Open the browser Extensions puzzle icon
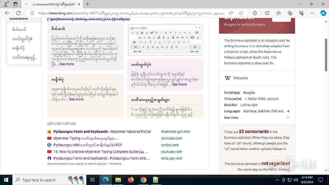Screen dimensions: 329x185 [x=255, y=13]
